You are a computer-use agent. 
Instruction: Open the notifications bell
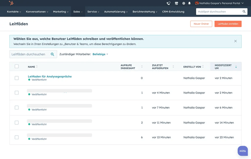(190, 3)
